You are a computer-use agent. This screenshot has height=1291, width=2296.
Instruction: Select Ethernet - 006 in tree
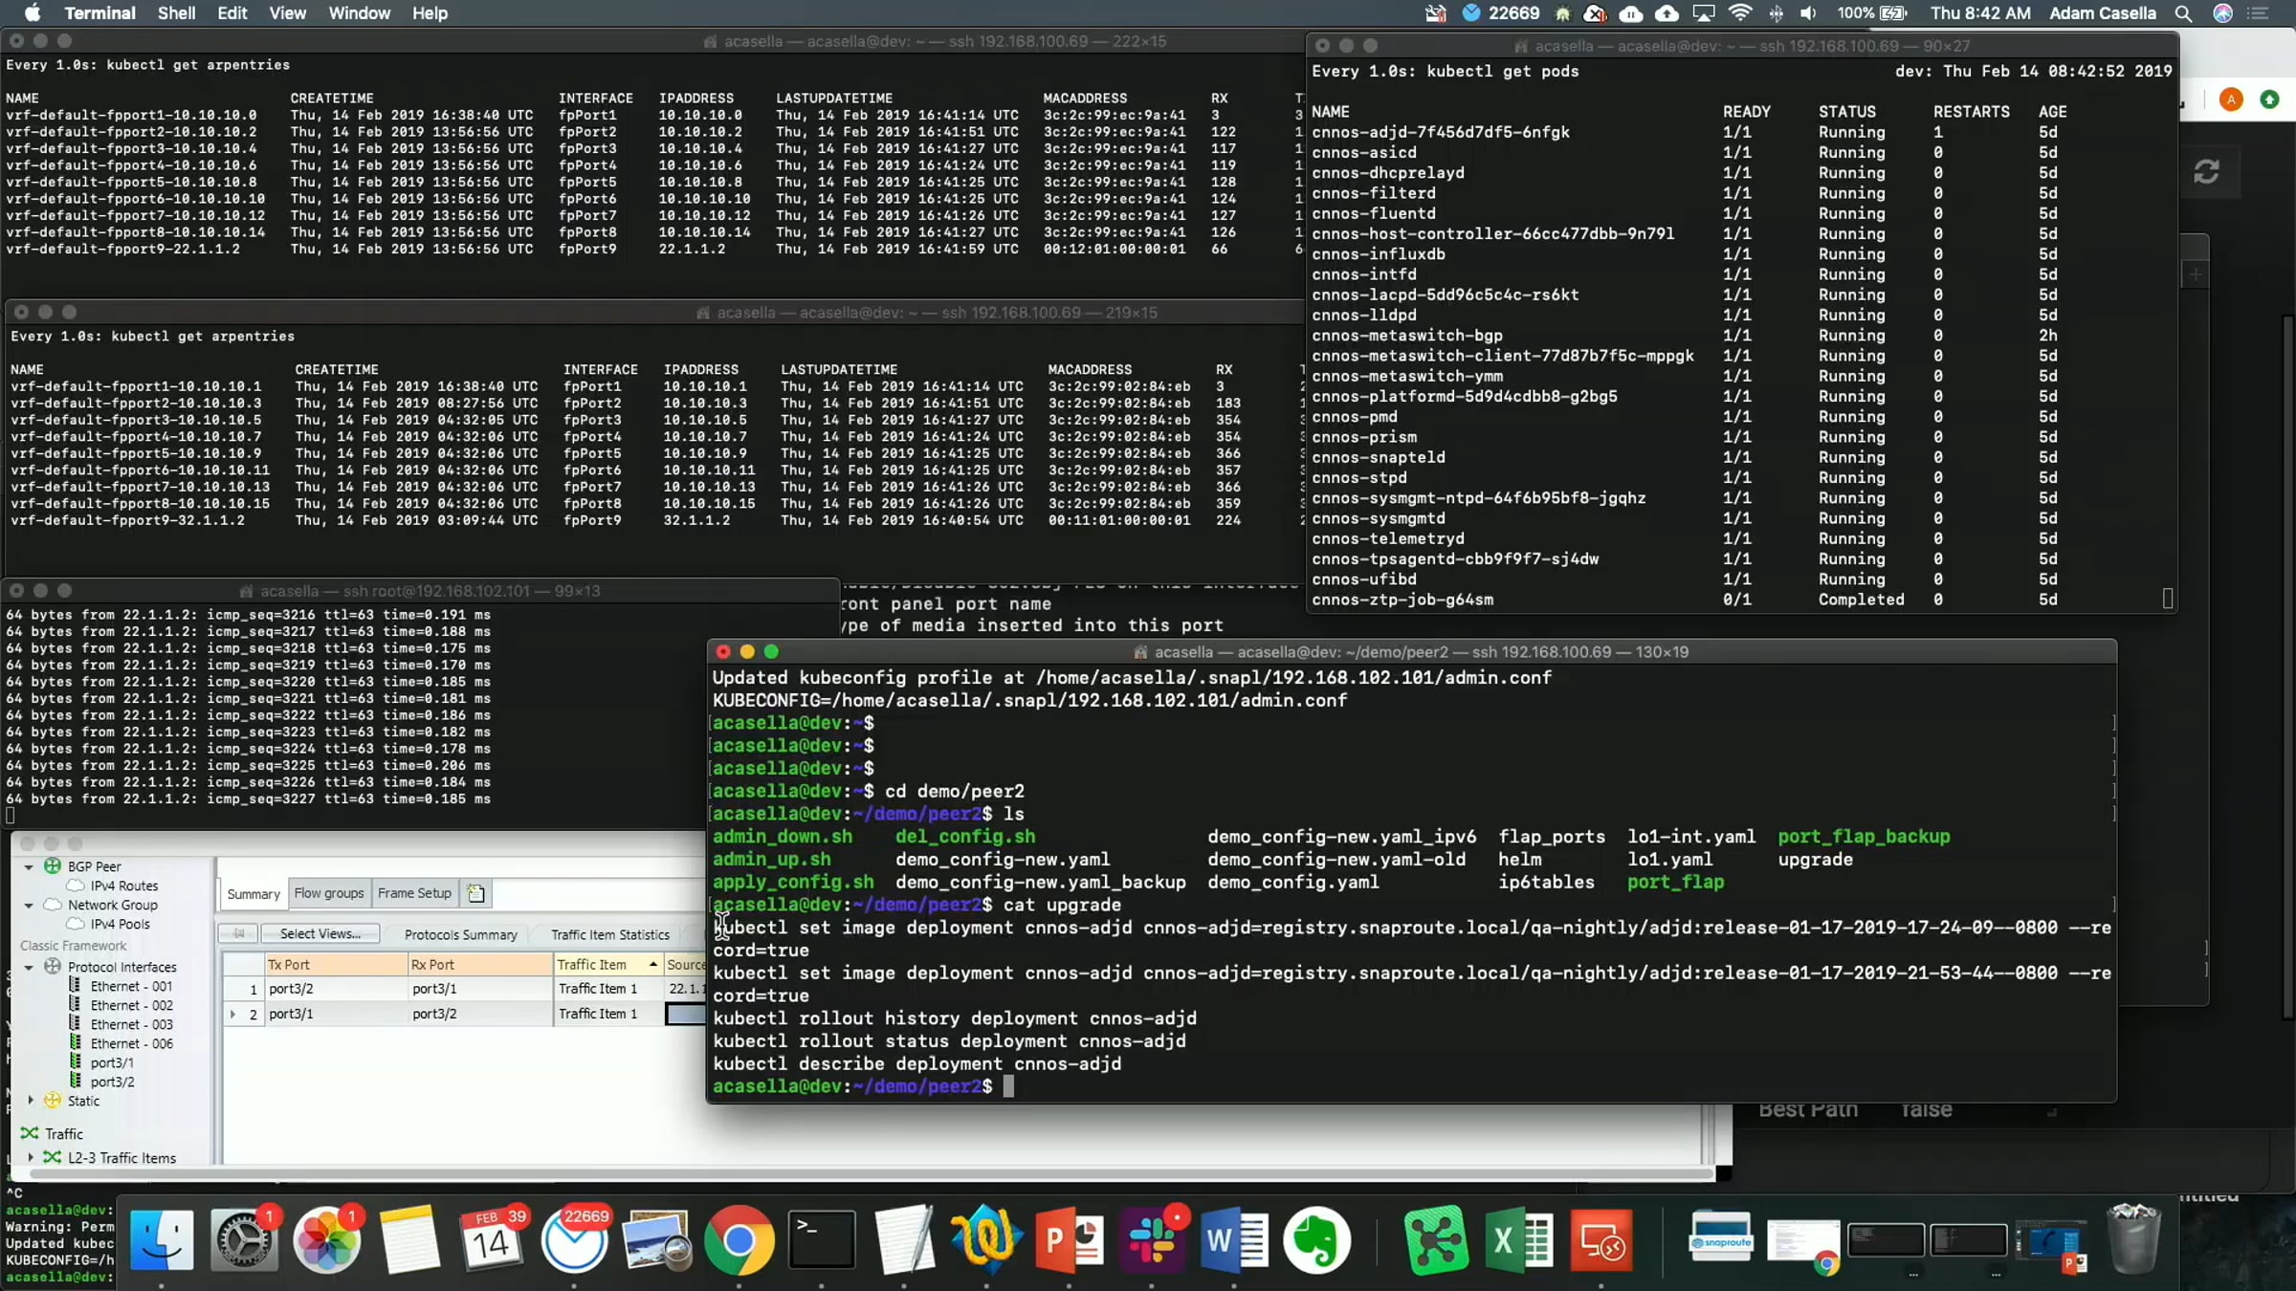coord(131,1043)
